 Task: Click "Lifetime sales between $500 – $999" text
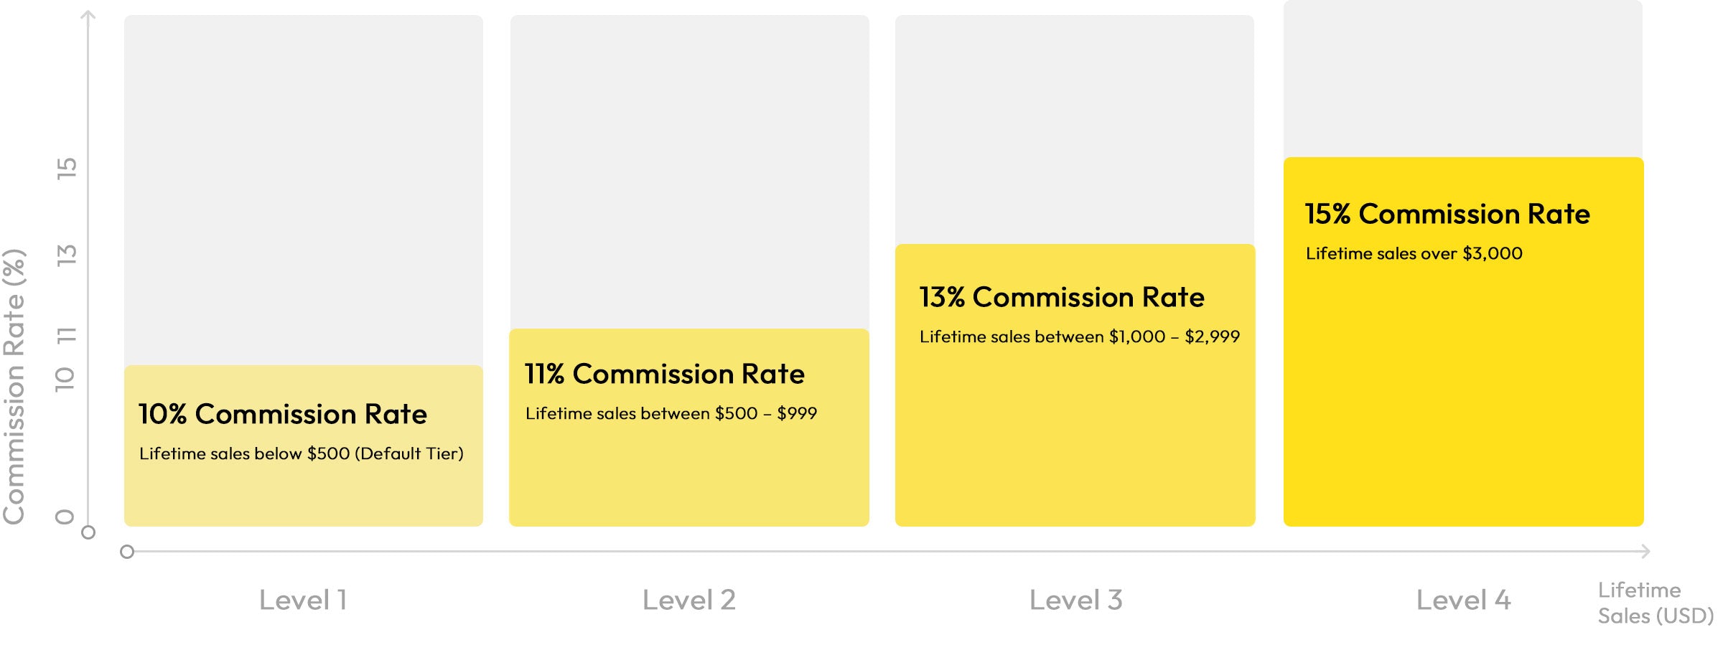(671, 413)
